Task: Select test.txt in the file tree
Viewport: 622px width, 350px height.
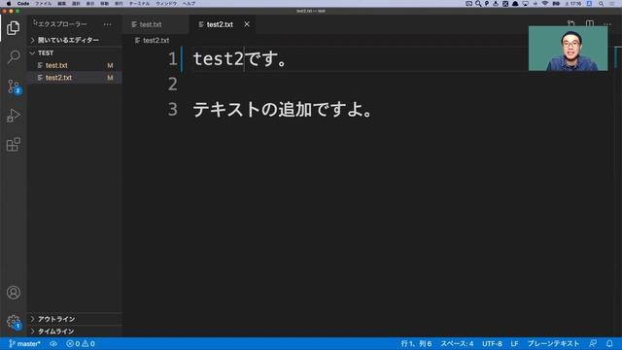Action: pyautogui.click(x=75, y=65)
